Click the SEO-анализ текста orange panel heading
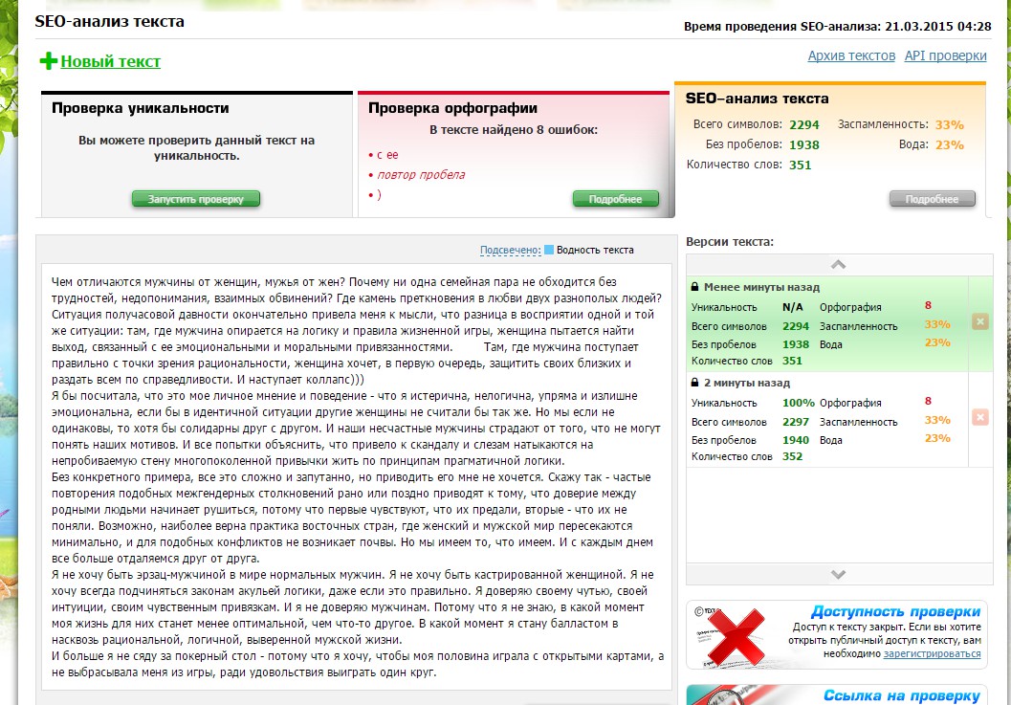Screen dimensions: 1011x705 pyautogui.click(x=757, y=98)
